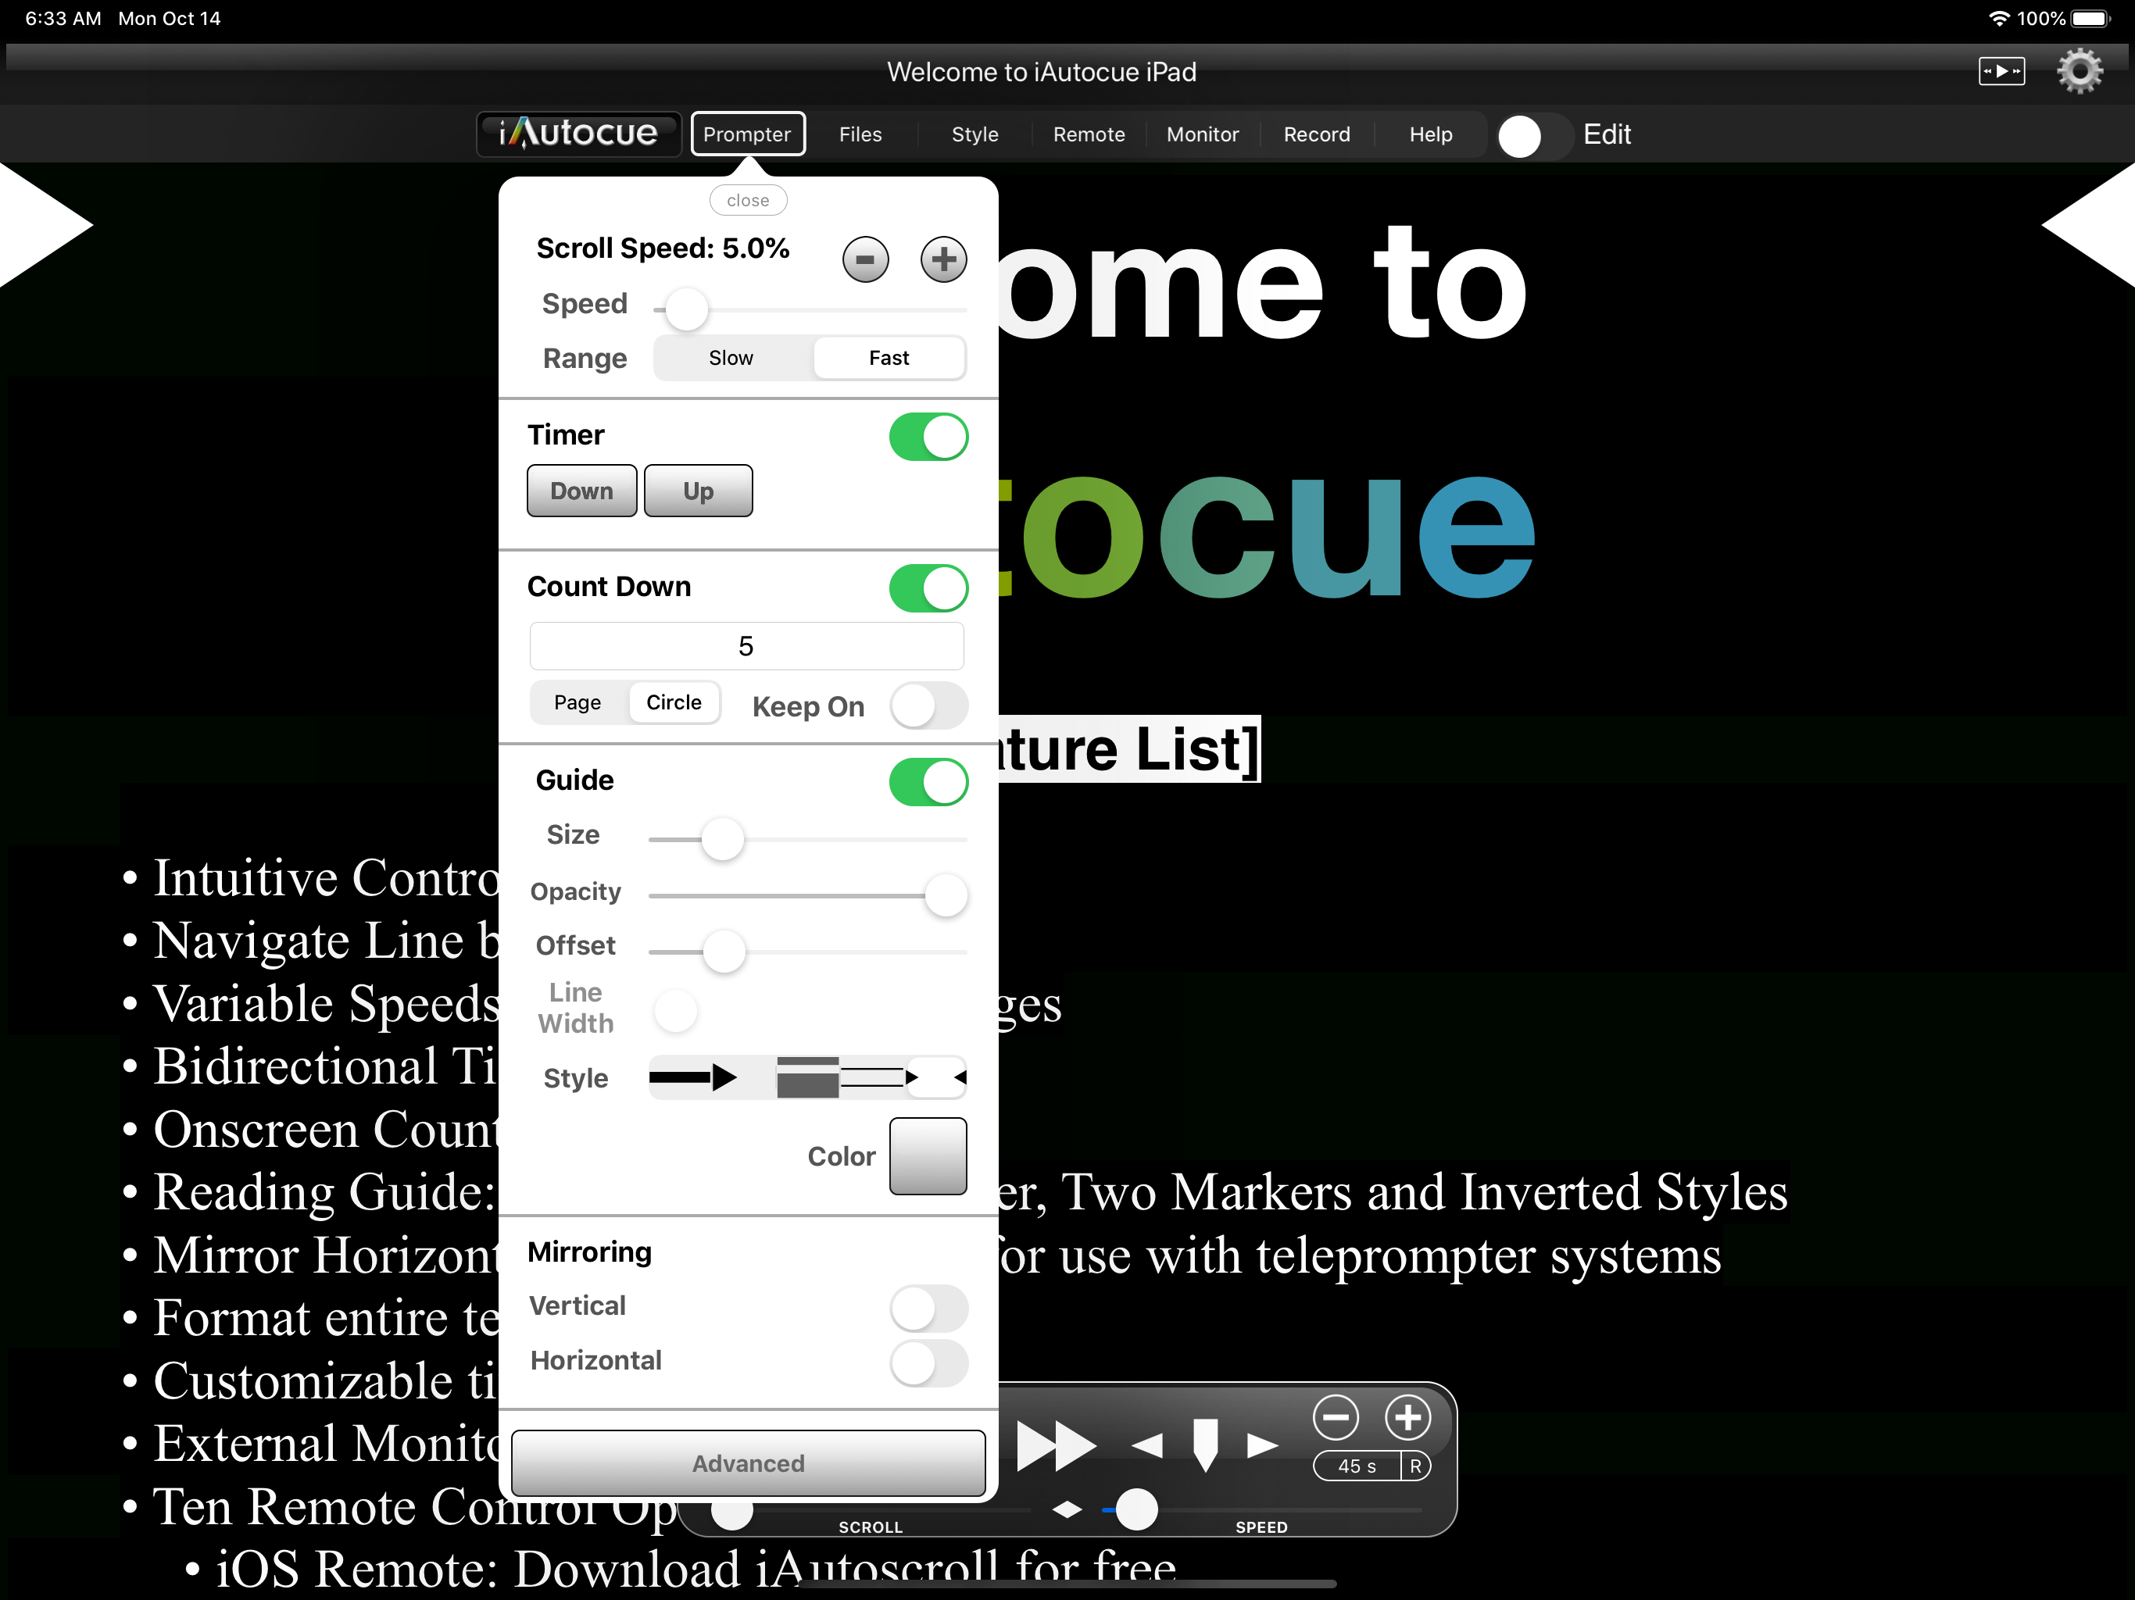
Task: Tap the 'Welcome to iAutocue iPad' title
Action: pos(1042,73)
